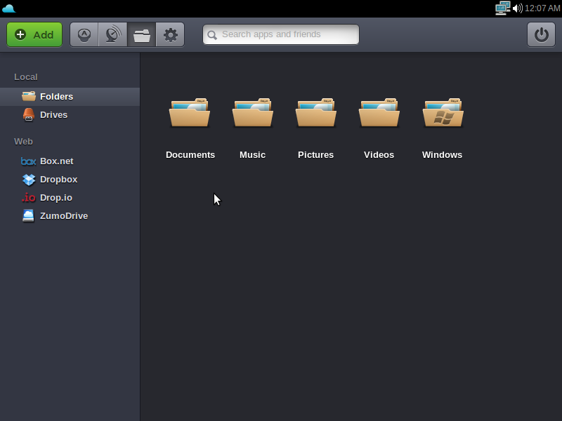This screenshot has width=562, height=421.
Task: Select Dropbox in the sidebar
Action: click(x=58, y=180)
